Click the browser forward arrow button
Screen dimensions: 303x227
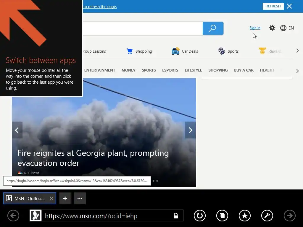click(289, 215)
